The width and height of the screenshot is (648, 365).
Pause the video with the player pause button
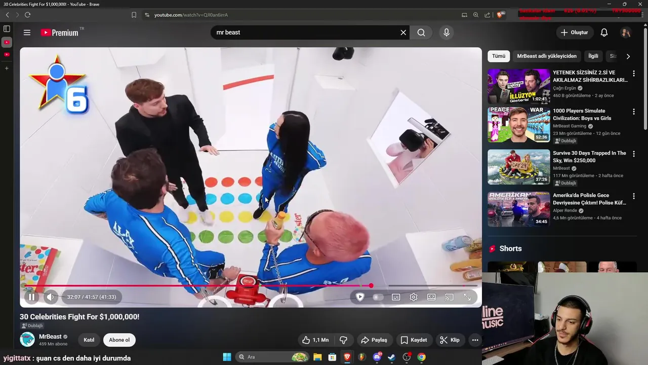[31, 297]
